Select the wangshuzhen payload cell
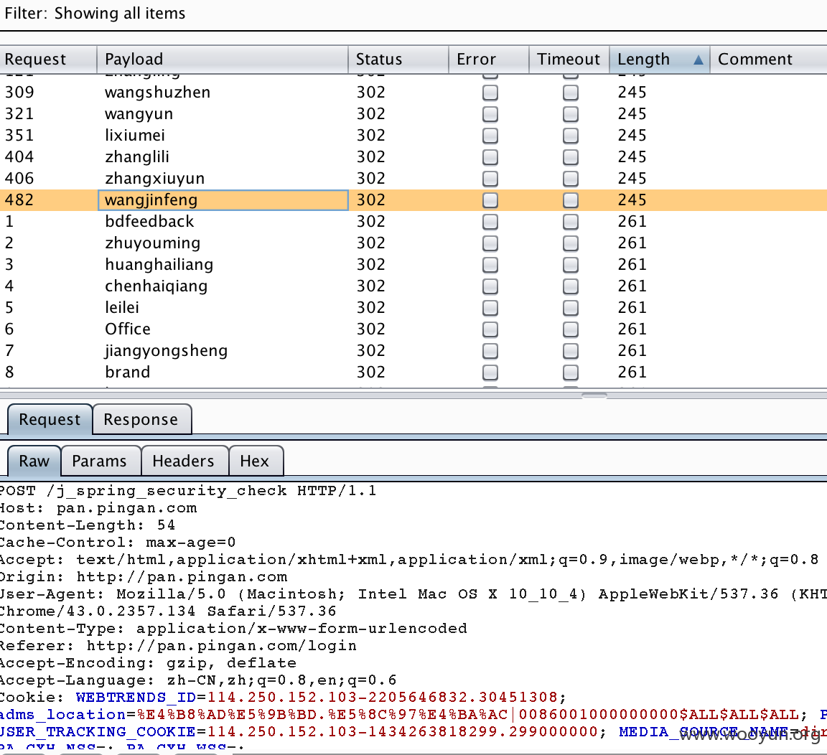The width and height of the screenshot is (827, 755). click(x=223, y=93)
